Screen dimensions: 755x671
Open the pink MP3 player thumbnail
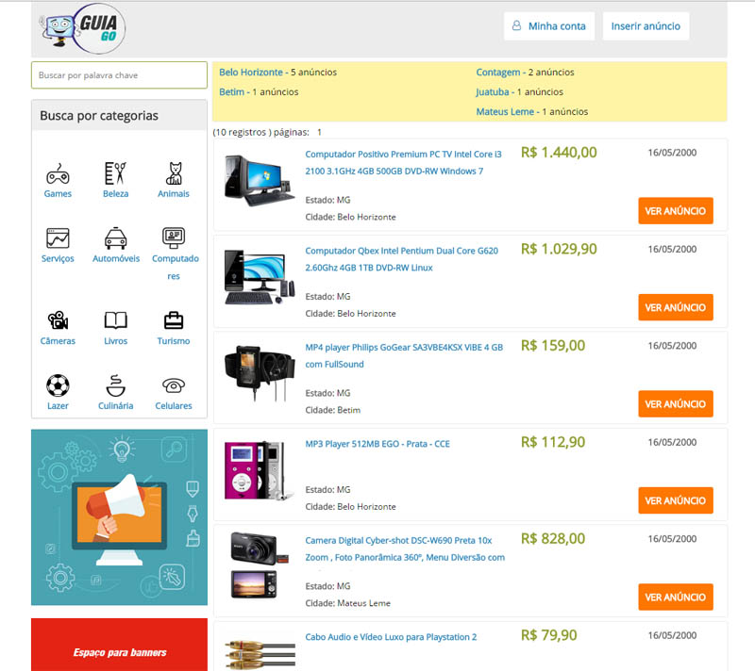259,470
